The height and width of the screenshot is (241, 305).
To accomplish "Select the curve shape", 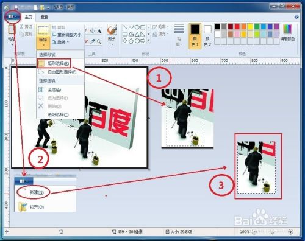I will coord(131,27).
